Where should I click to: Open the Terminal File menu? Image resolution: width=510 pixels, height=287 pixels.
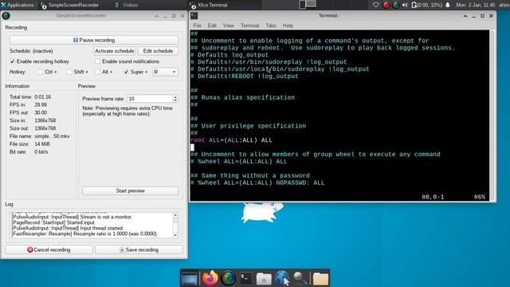tap(197, 26)
